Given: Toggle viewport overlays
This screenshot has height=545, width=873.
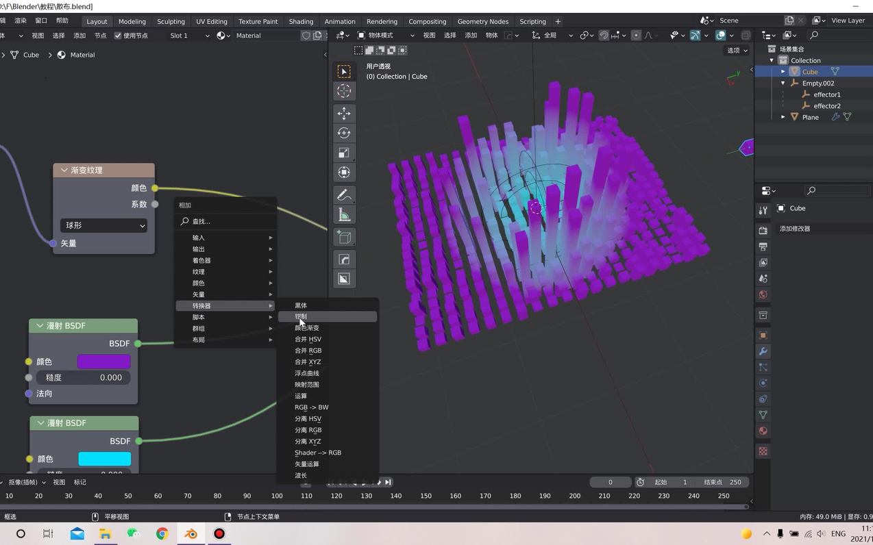Looking at the screenshot, I should tap(721, 35).
